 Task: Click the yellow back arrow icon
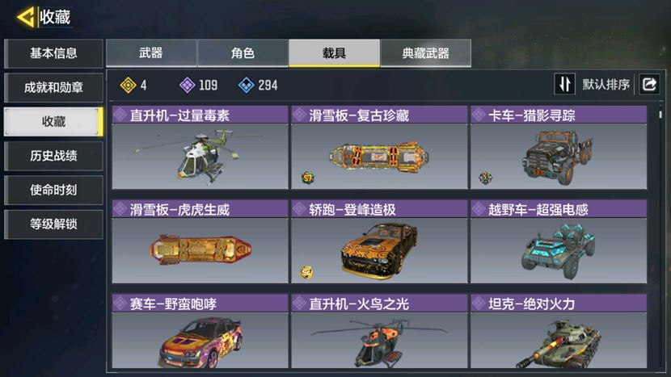[x=25, y=18]
